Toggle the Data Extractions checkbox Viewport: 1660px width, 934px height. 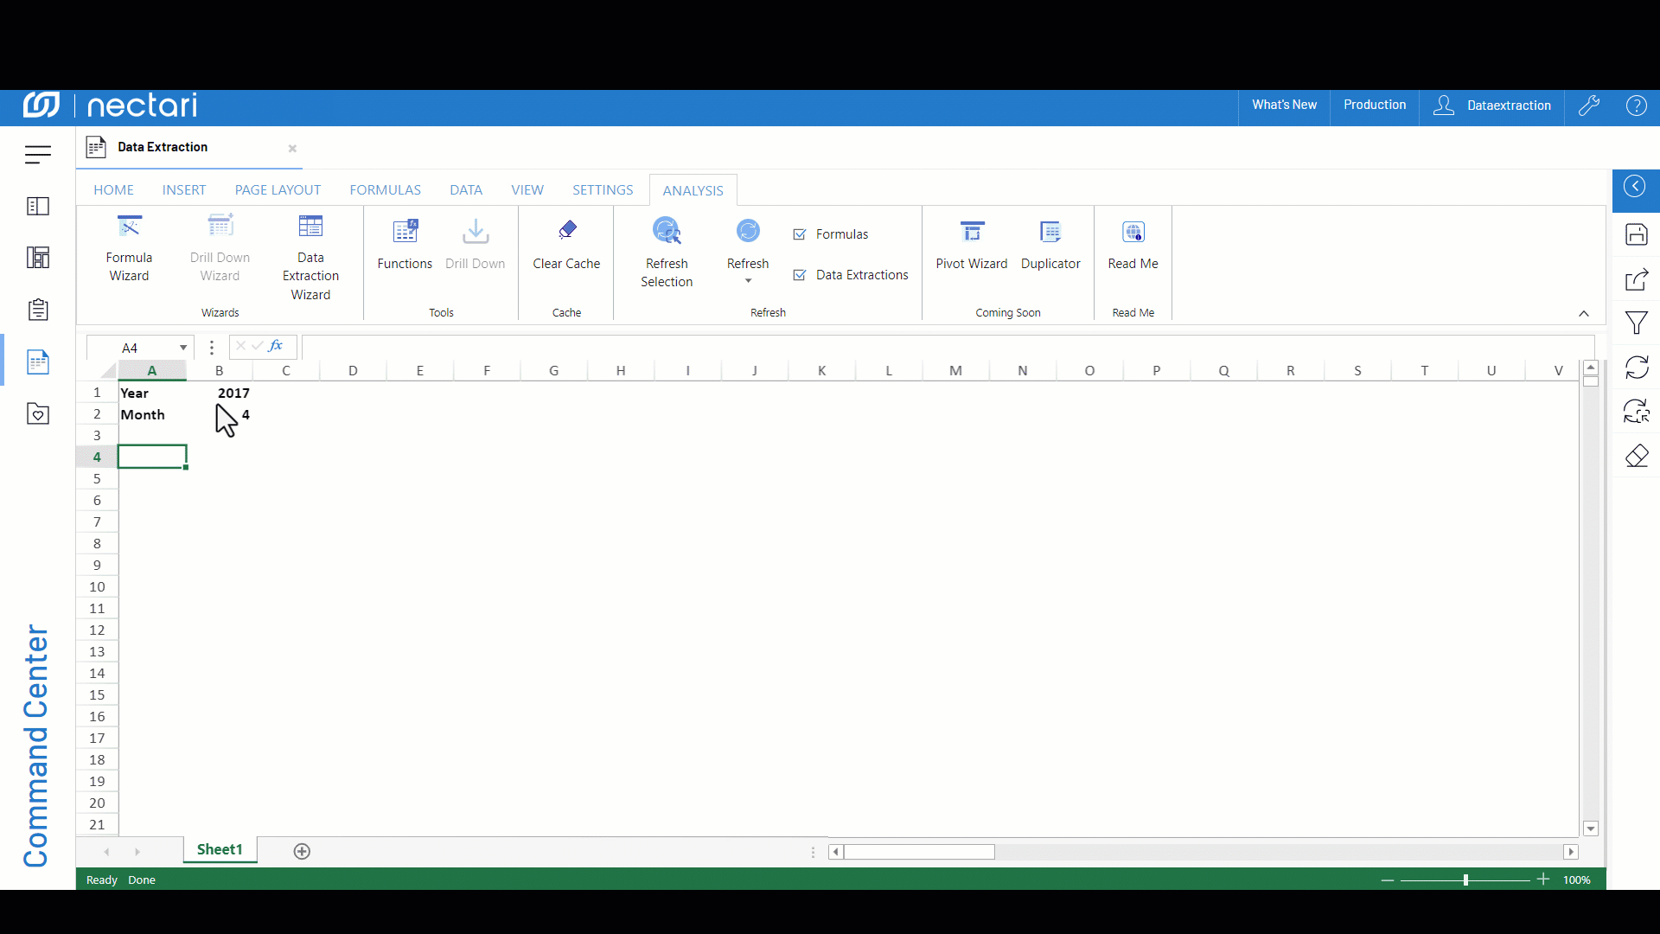click(x=800, y=275)
